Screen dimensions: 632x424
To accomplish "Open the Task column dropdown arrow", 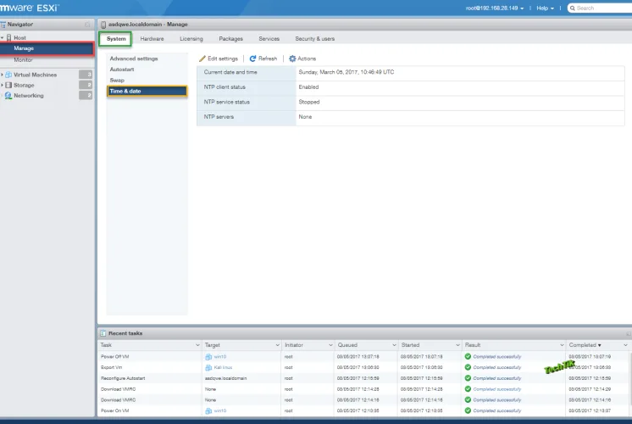I will 197,345.
